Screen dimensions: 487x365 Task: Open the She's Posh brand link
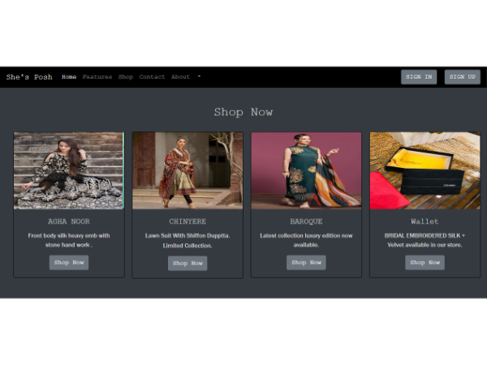[x=29, y=77]
